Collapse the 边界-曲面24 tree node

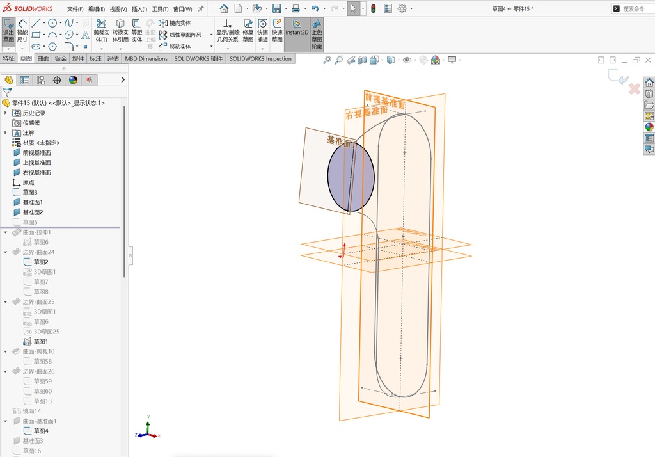tap(5, 252)
